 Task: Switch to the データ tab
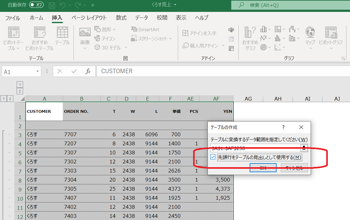pos(142,18)
